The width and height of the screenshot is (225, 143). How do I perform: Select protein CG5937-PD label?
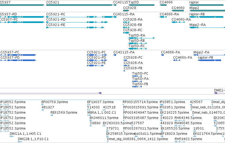pos(10,58)
